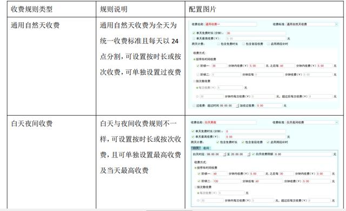Viewport: 346px width, 211px height.
Task: Enable 包含首段收费 checkbox in 通用自然天收费 form
Action: click(244, 44)
